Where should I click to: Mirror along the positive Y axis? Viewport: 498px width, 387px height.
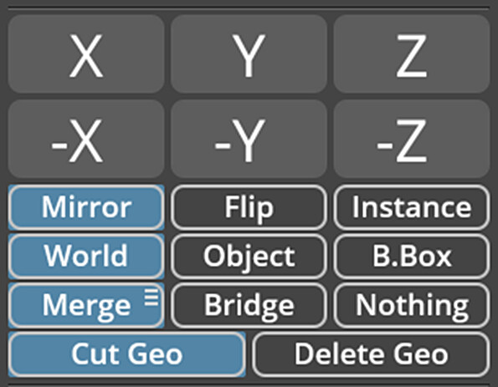tap(249, 54)
